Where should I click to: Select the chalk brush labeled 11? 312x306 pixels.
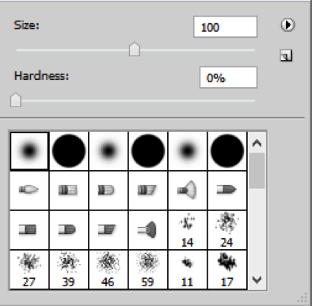pos(188,270)
